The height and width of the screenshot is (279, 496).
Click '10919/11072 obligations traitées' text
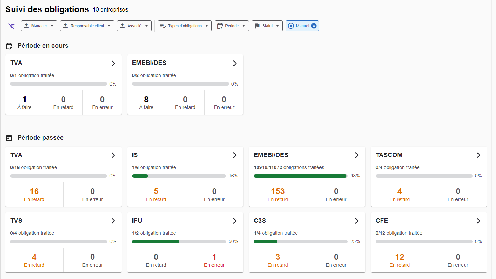click(x=289, y=168)
